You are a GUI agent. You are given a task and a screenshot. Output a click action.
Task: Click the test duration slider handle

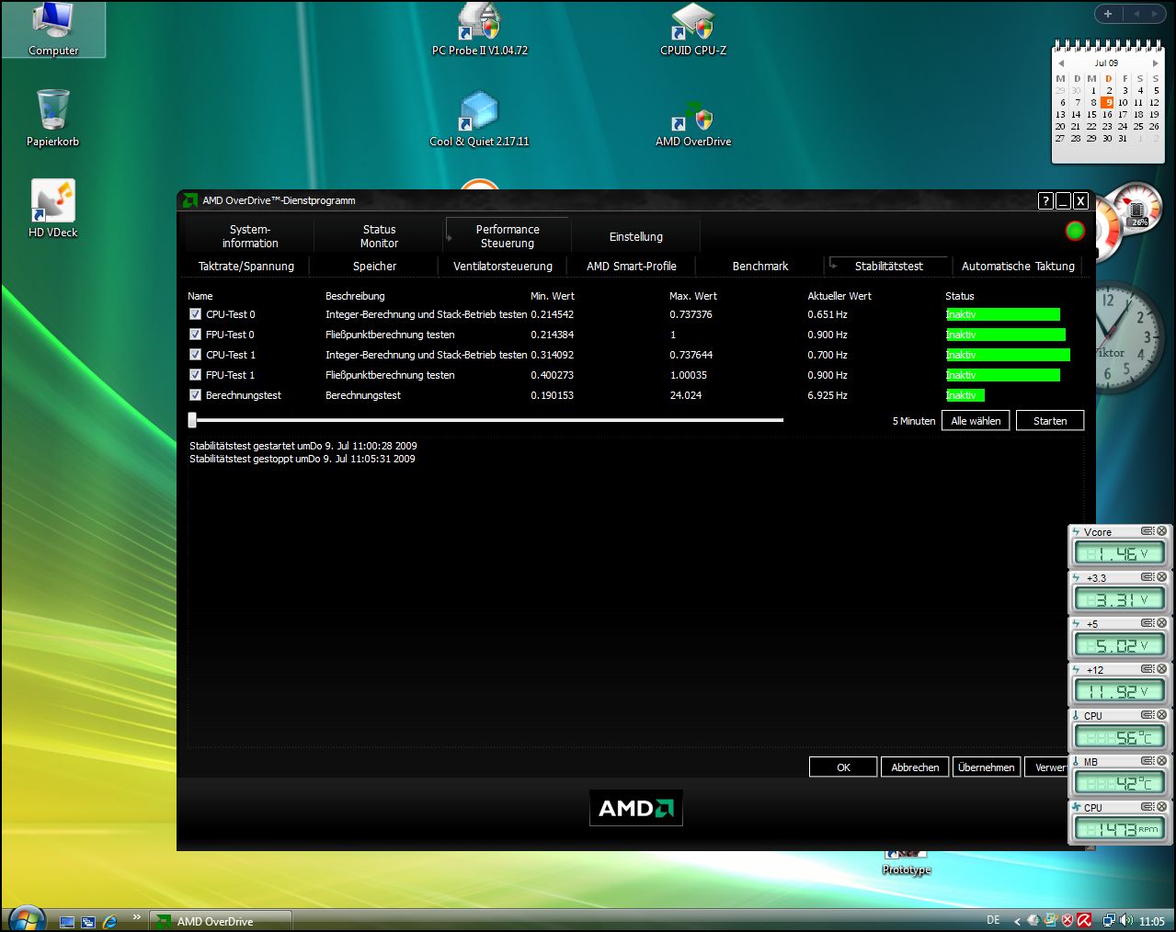tap(192, 420)
